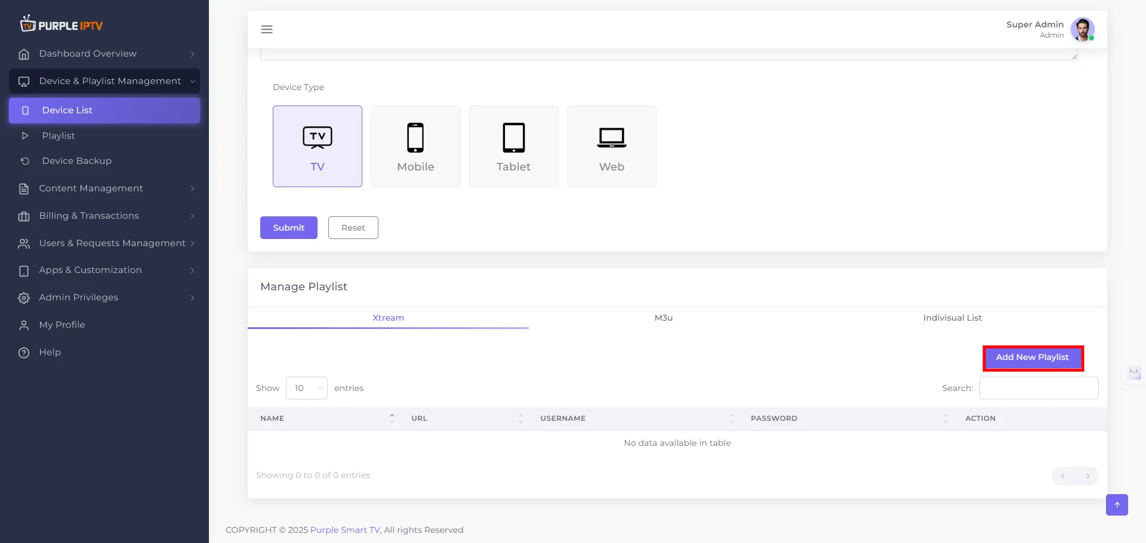Select the TV device type
This screenshot has height=543, width=1146.
pos(318,146)
